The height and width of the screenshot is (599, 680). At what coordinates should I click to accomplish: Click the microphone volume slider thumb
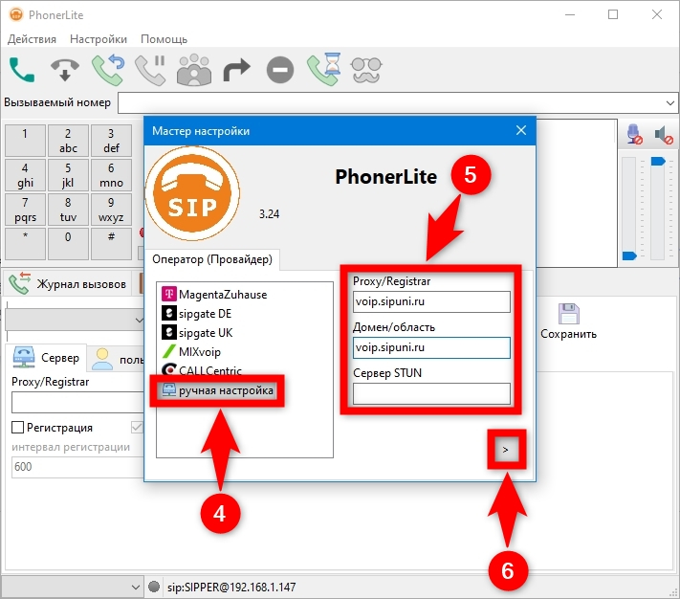(x=629, y=255)
